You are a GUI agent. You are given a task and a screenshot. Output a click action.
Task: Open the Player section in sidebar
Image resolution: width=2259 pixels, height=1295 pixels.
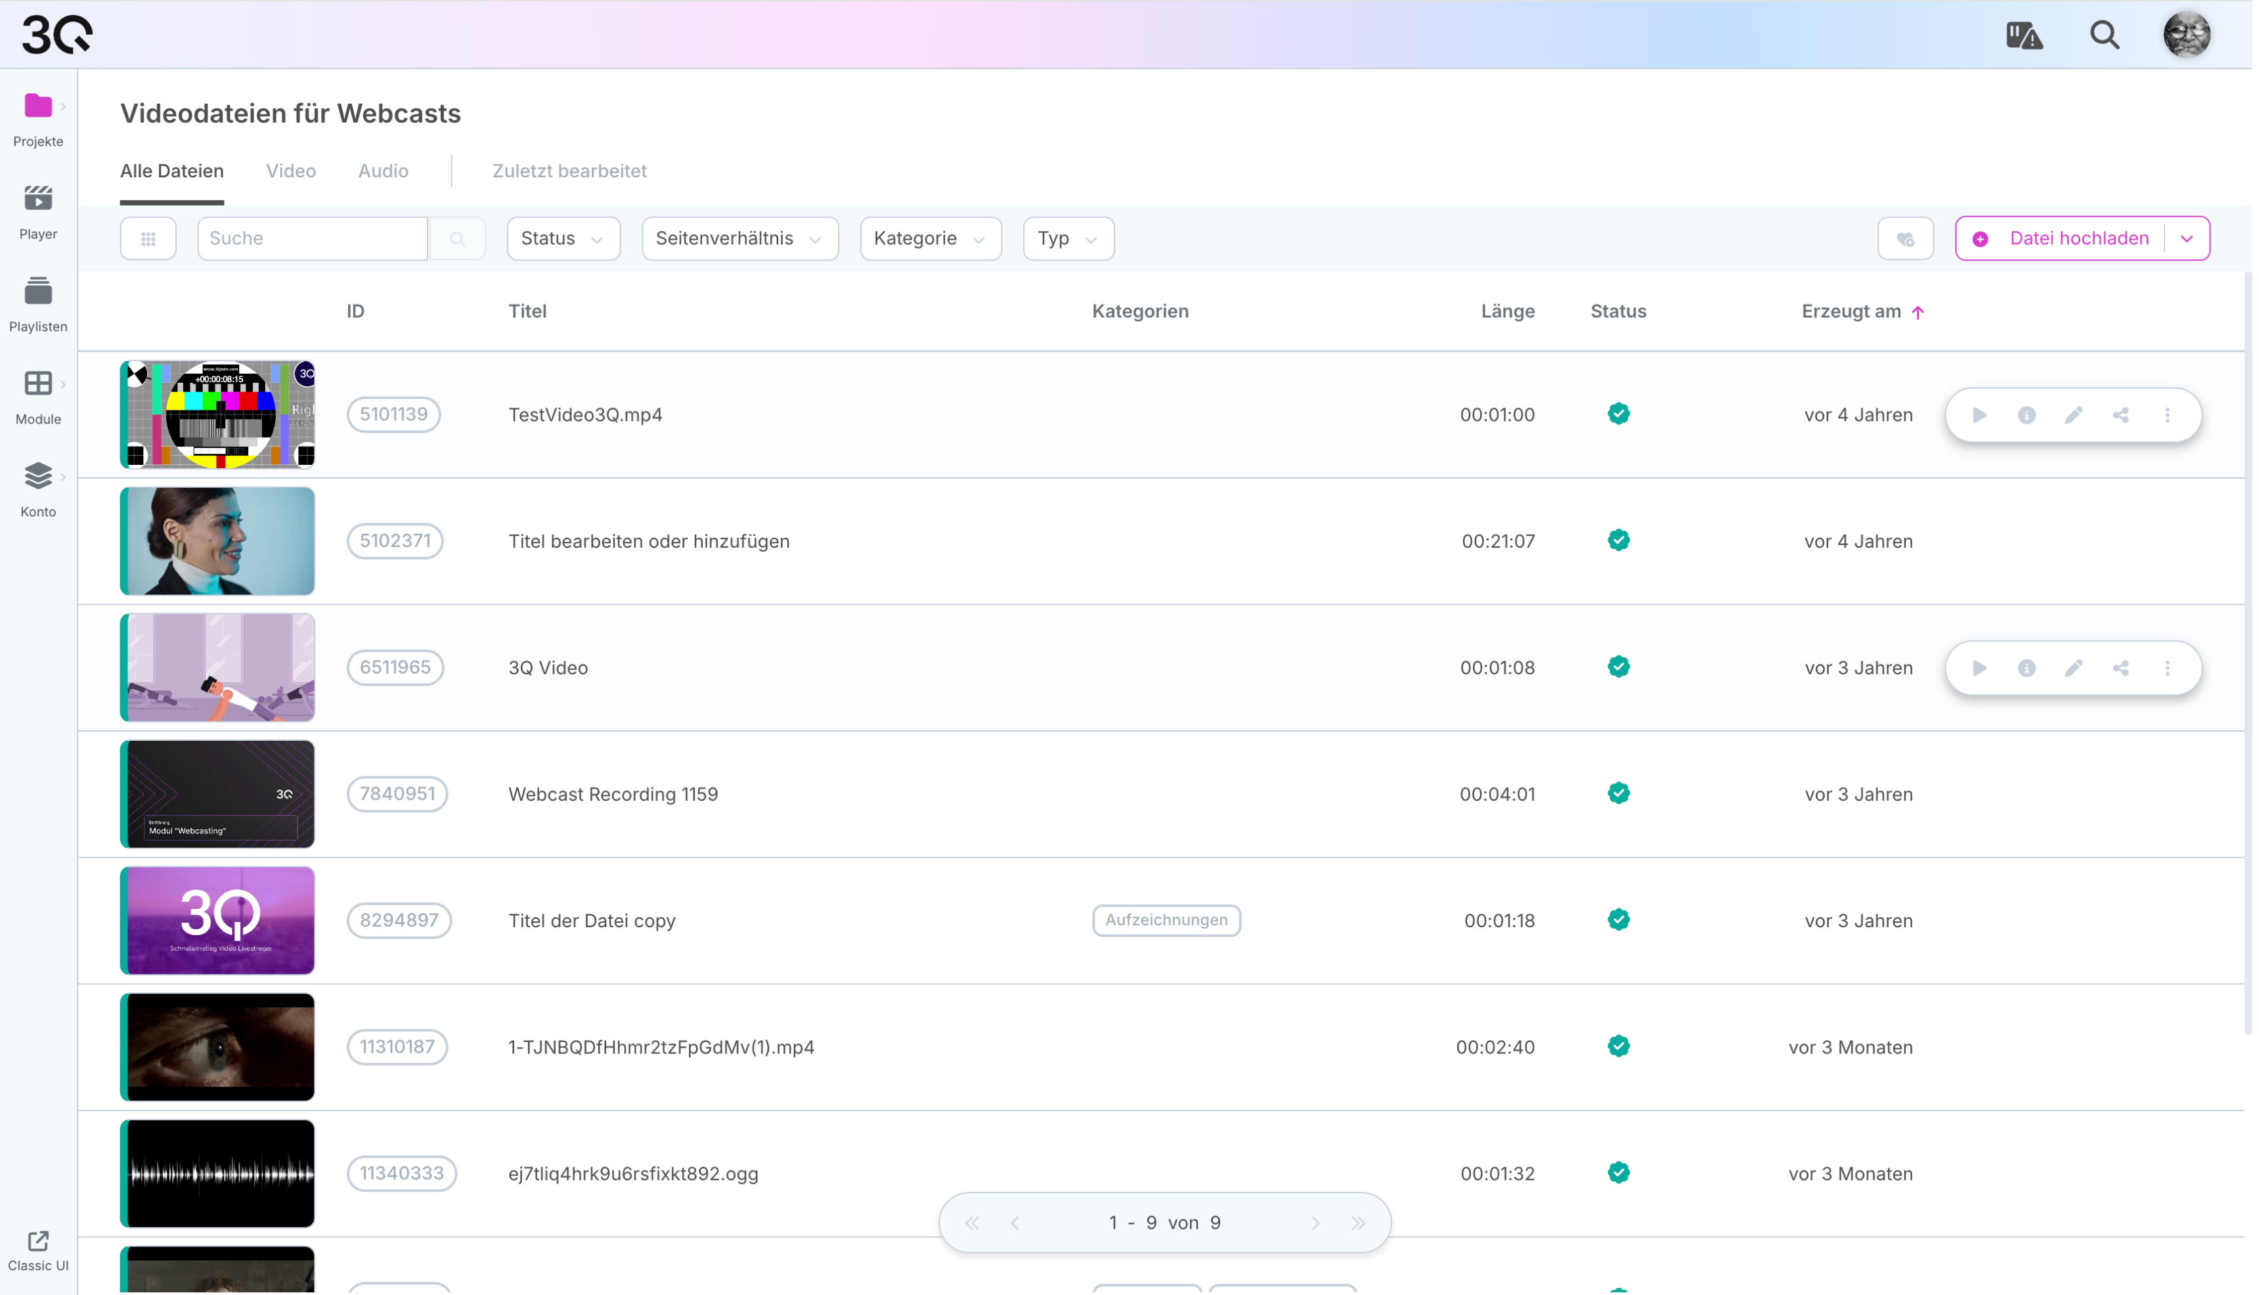click(37, 198)
